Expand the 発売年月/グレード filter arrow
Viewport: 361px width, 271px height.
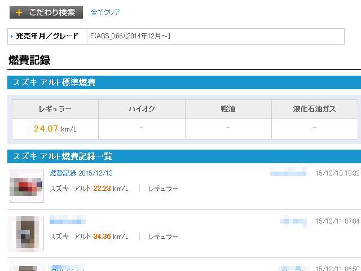12,36
